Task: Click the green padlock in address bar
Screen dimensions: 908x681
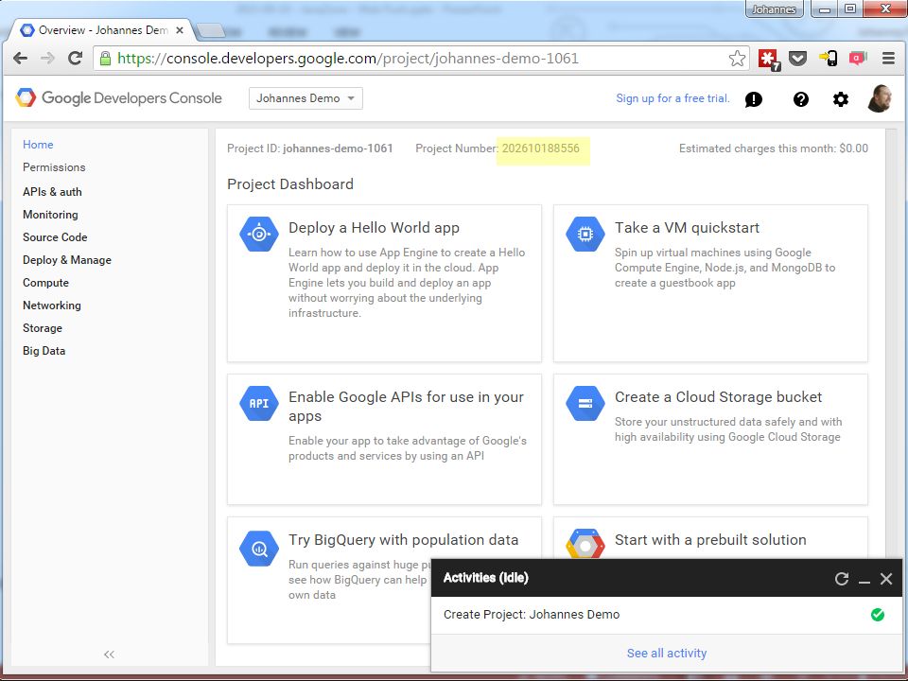Action: click(105, 58)
